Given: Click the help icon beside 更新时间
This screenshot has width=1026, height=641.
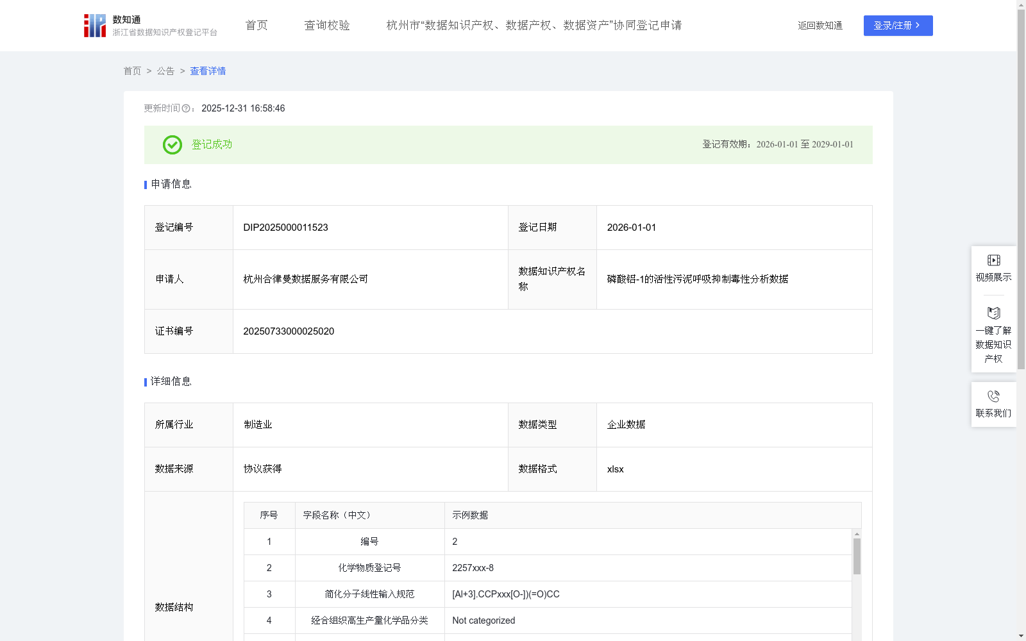Looking at the screenshot, I should coord(186,109).
